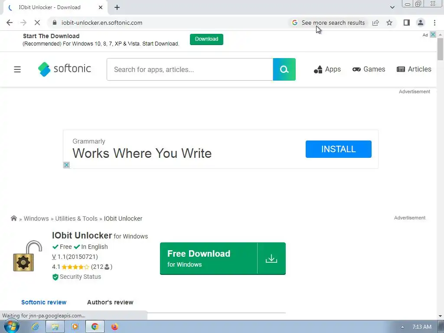This screenshot has height=333, width=444.
Task: Click the Works Where You Write ad headline
Action: [142, 153]
